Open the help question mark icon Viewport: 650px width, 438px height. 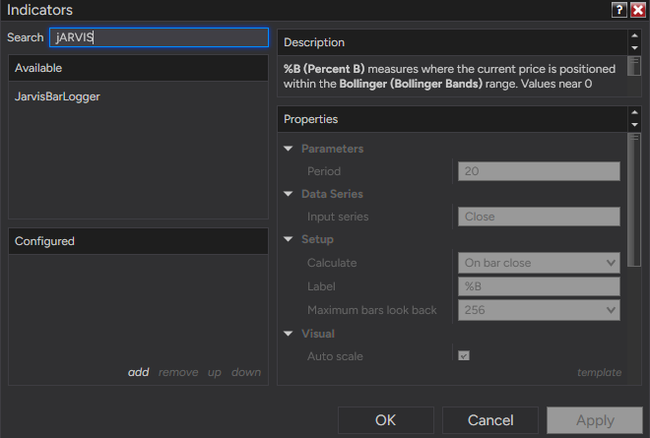tap(618, 10)
